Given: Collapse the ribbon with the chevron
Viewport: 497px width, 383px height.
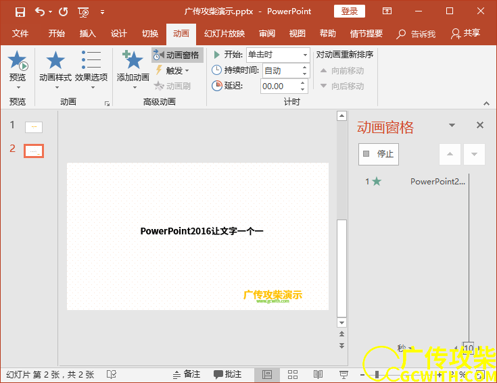Looking at the screenshot, I should tap(486, 103).
